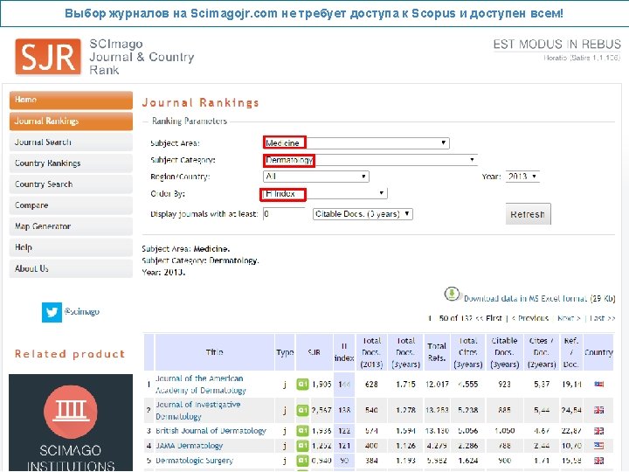Click the Title column header

point(215,352)
